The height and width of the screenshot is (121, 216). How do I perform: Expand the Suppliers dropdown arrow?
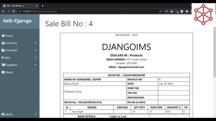point(35,65)
